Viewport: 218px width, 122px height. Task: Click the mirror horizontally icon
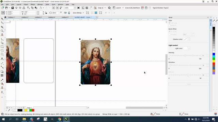tap(65, 13)
